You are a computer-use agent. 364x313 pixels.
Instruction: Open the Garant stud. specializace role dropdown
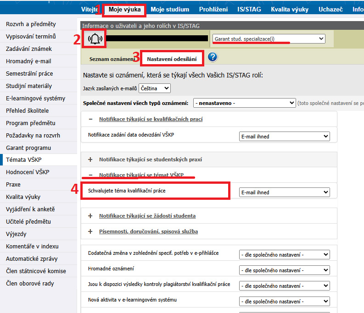click(269, 39)
